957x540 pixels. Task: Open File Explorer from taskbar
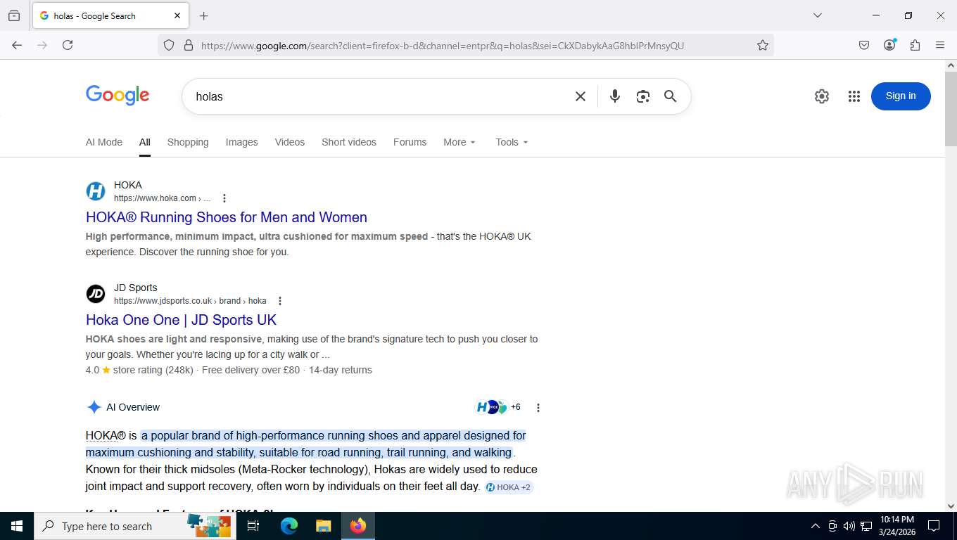(323, 526)
